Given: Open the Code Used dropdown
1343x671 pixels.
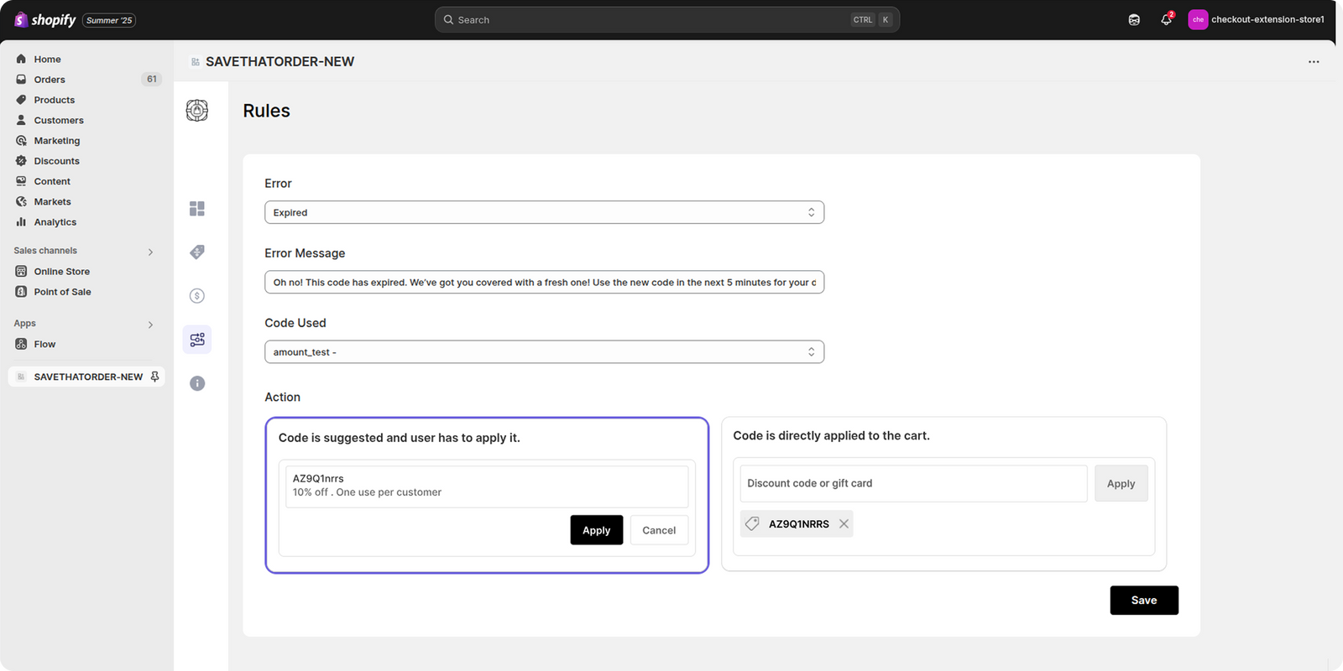Looking at the screenshot, I should pos(544,352).
